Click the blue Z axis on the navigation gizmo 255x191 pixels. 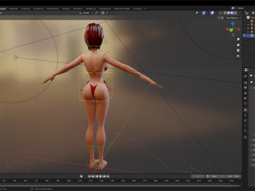(233, 23)
